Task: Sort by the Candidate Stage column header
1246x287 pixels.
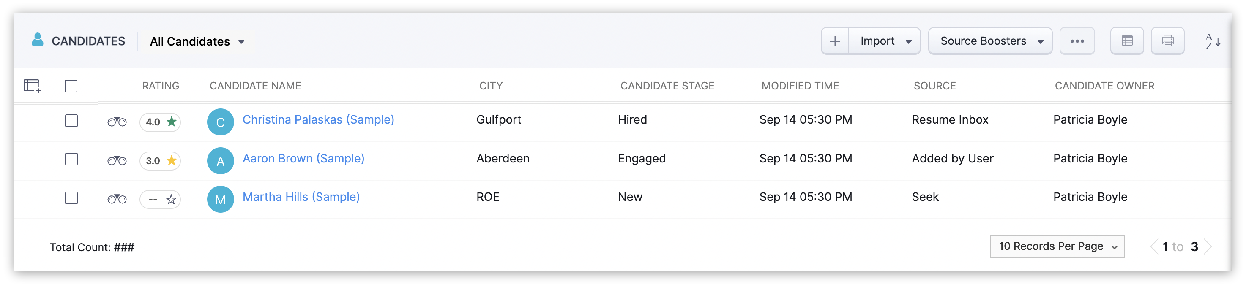Action: [x=667, y=86]
